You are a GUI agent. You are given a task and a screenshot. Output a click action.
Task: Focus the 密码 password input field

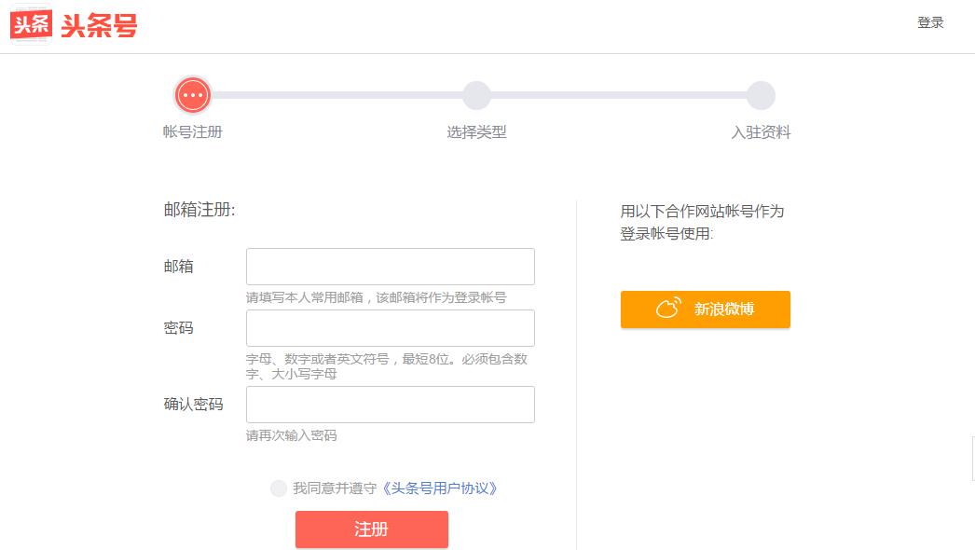click(x=391, y=328)
